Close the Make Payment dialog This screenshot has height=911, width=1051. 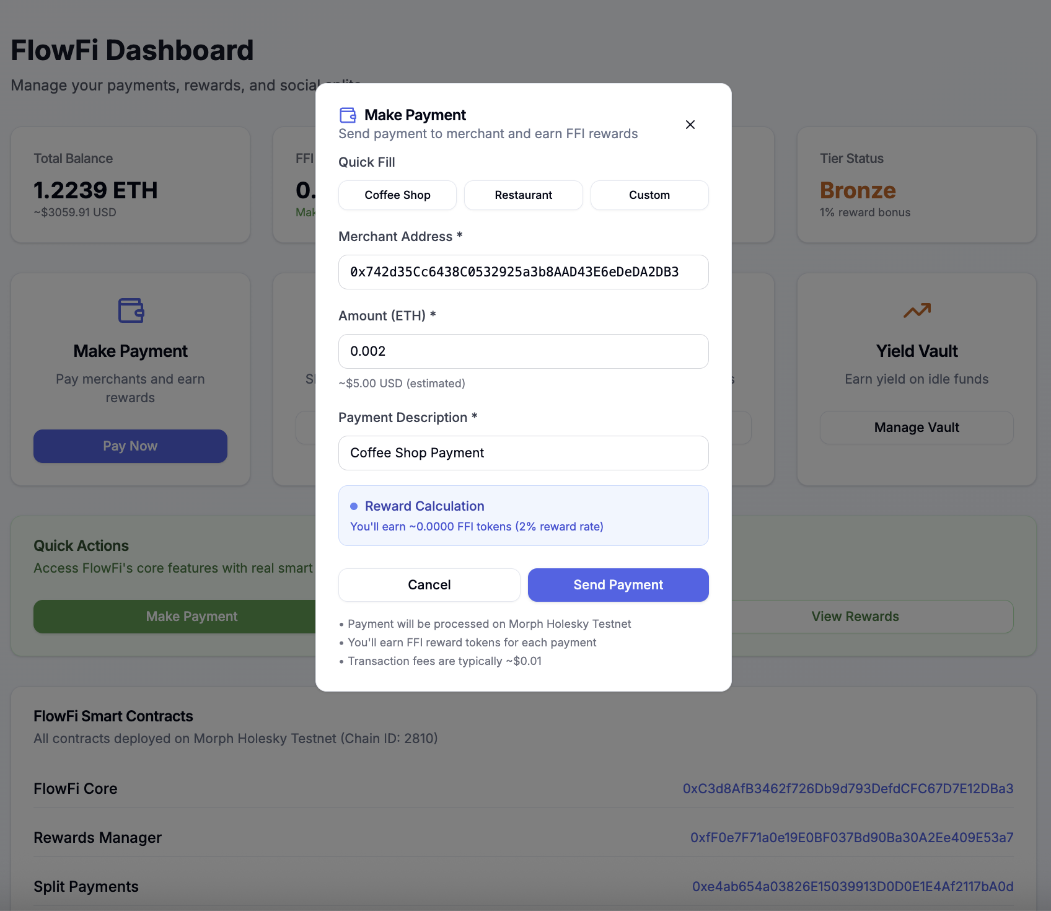[x=690, y=125]
